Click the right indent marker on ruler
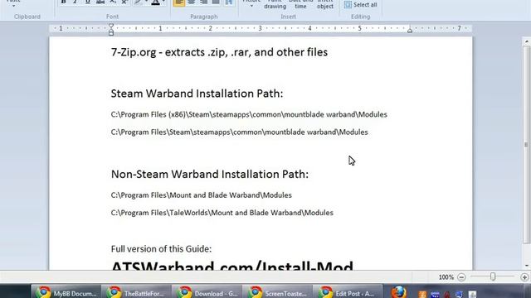531x298 pixels. point(410,31)
